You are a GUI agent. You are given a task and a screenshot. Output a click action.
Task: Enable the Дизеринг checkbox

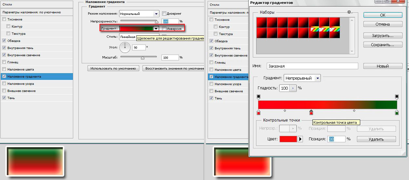click(x=164, y=14)
